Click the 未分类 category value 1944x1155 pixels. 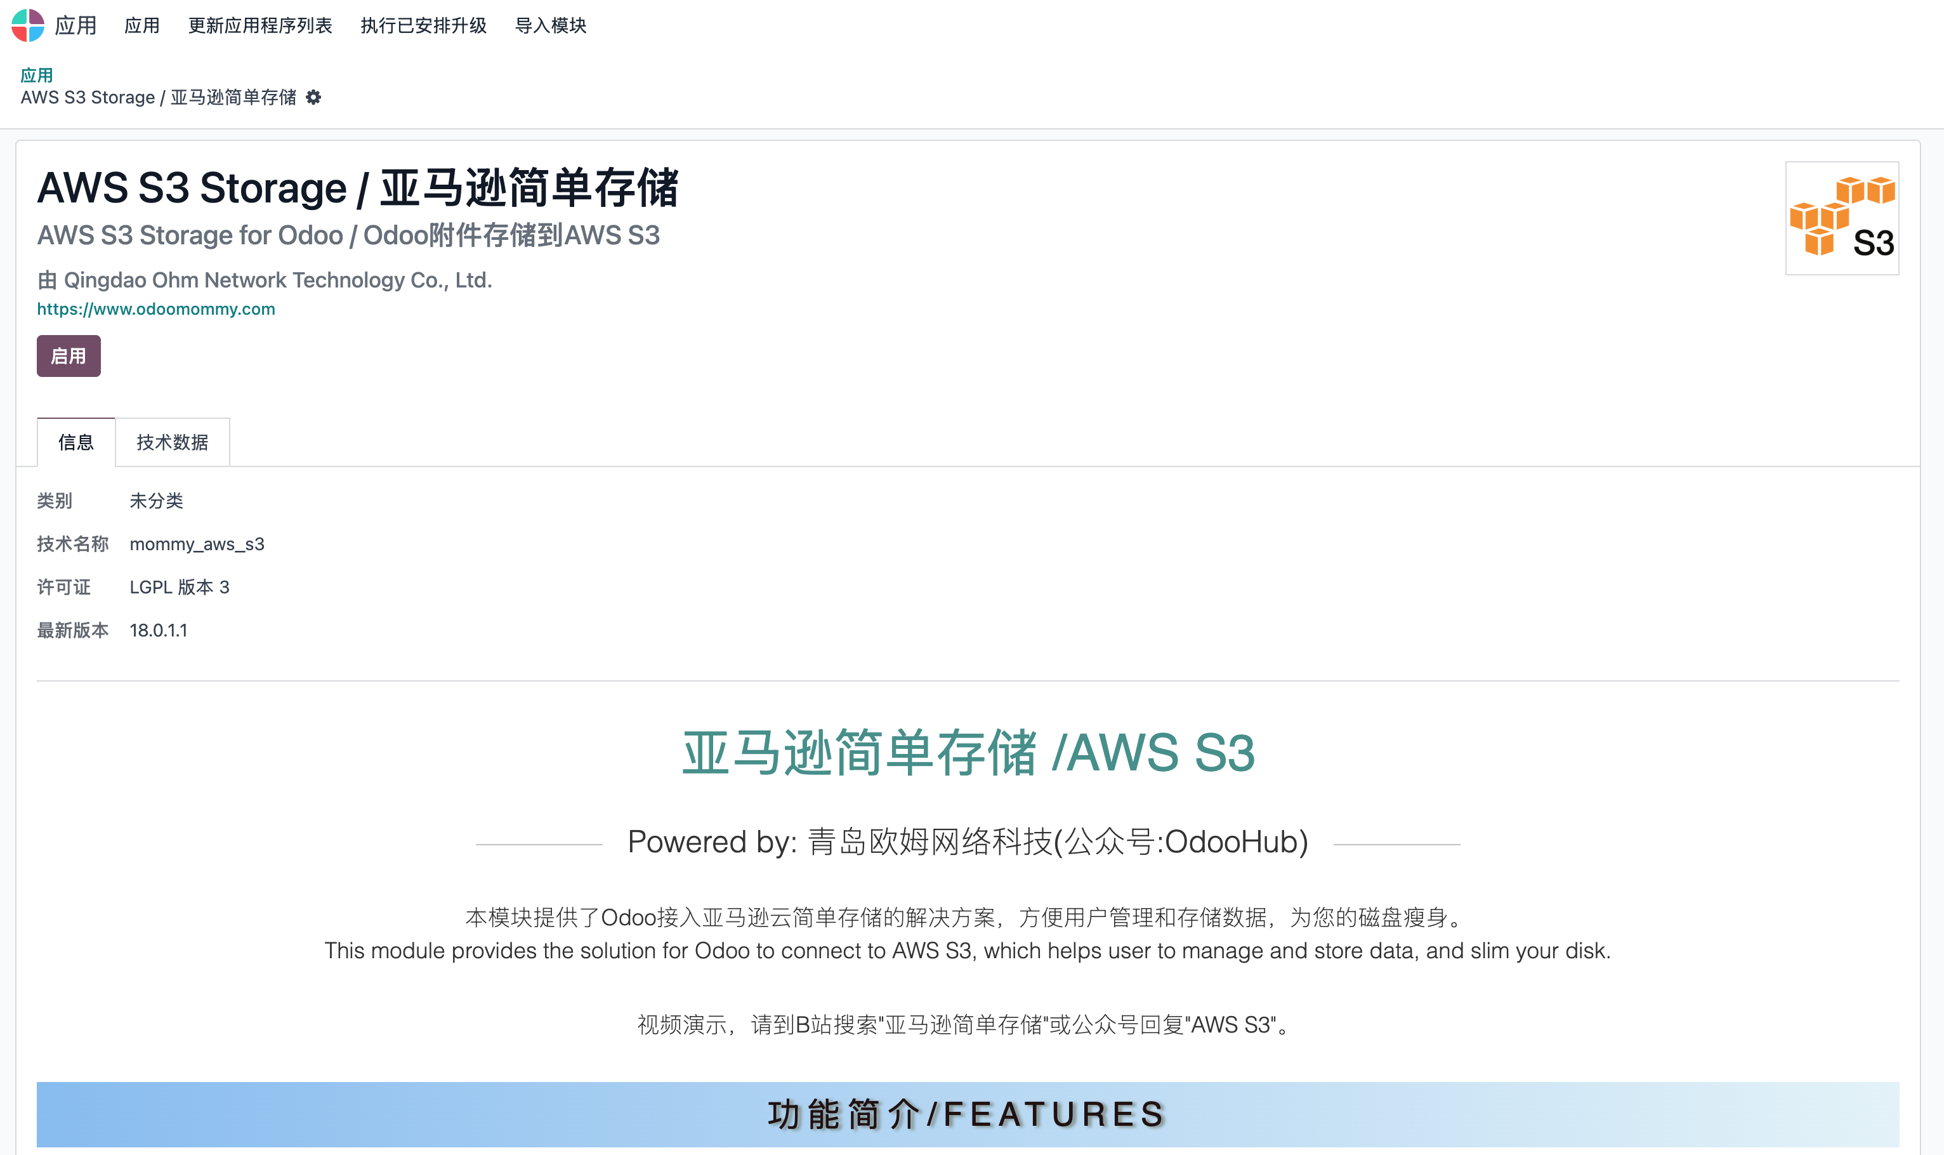click(x=156, y=501)
